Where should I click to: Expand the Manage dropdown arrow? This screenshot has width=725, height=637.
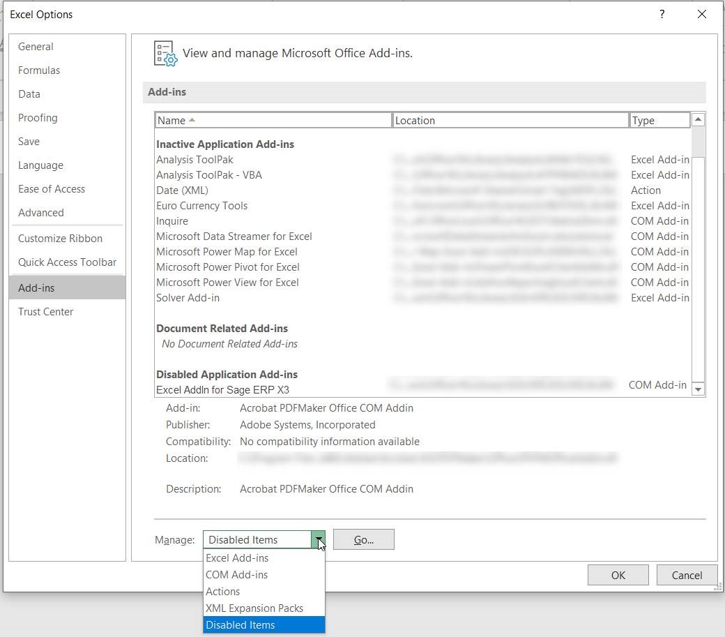click(319, 539)
